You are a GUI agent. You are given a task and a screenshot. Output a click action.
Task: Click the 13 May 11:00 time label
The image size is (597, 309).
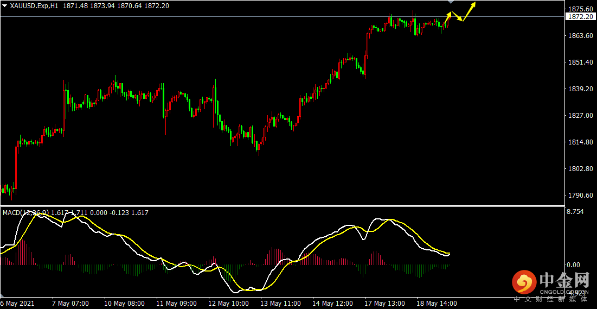pos(281,304)
